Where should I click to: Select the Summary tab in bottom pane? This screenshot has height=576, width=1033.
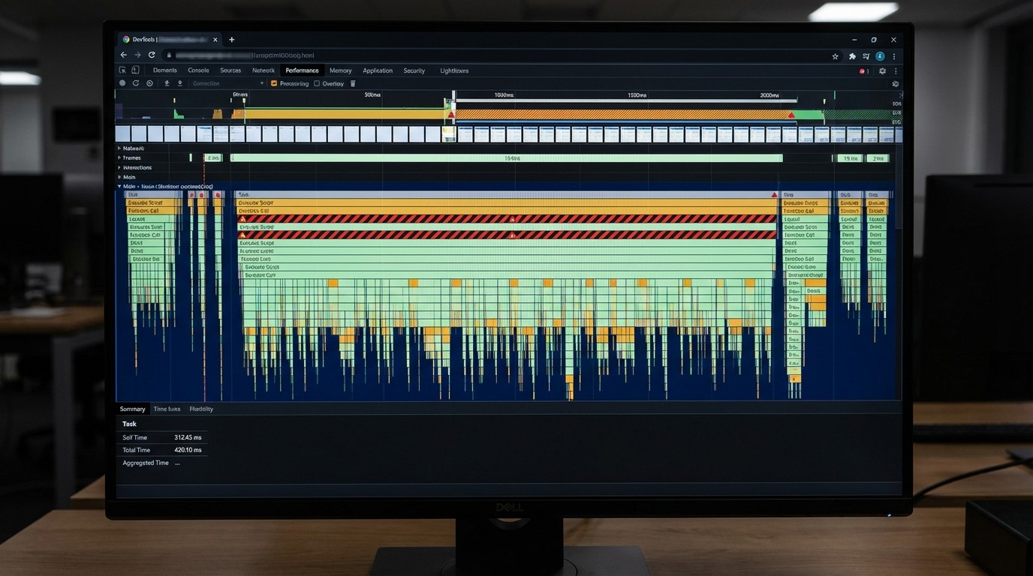132,409
